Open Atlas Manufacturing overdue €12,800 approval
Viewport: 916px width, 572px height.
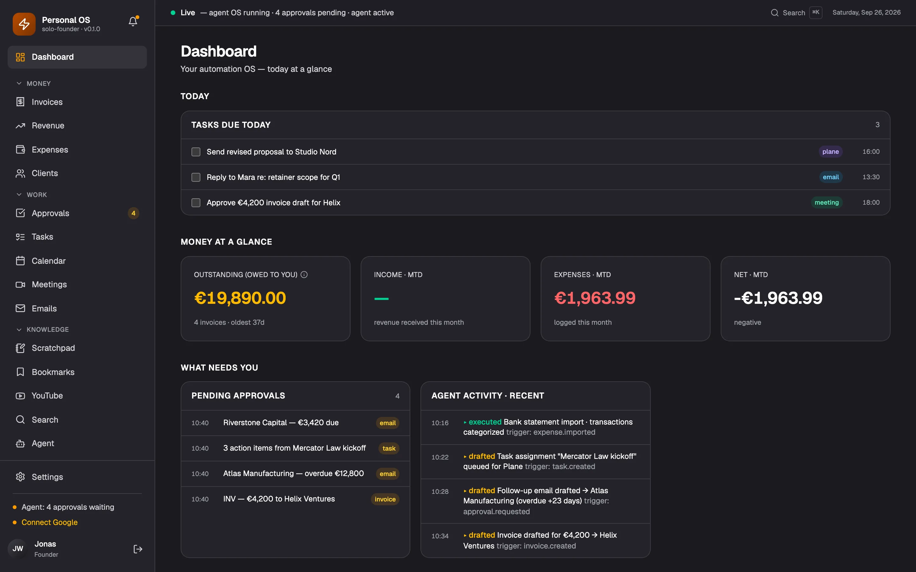tap(295, 473)
